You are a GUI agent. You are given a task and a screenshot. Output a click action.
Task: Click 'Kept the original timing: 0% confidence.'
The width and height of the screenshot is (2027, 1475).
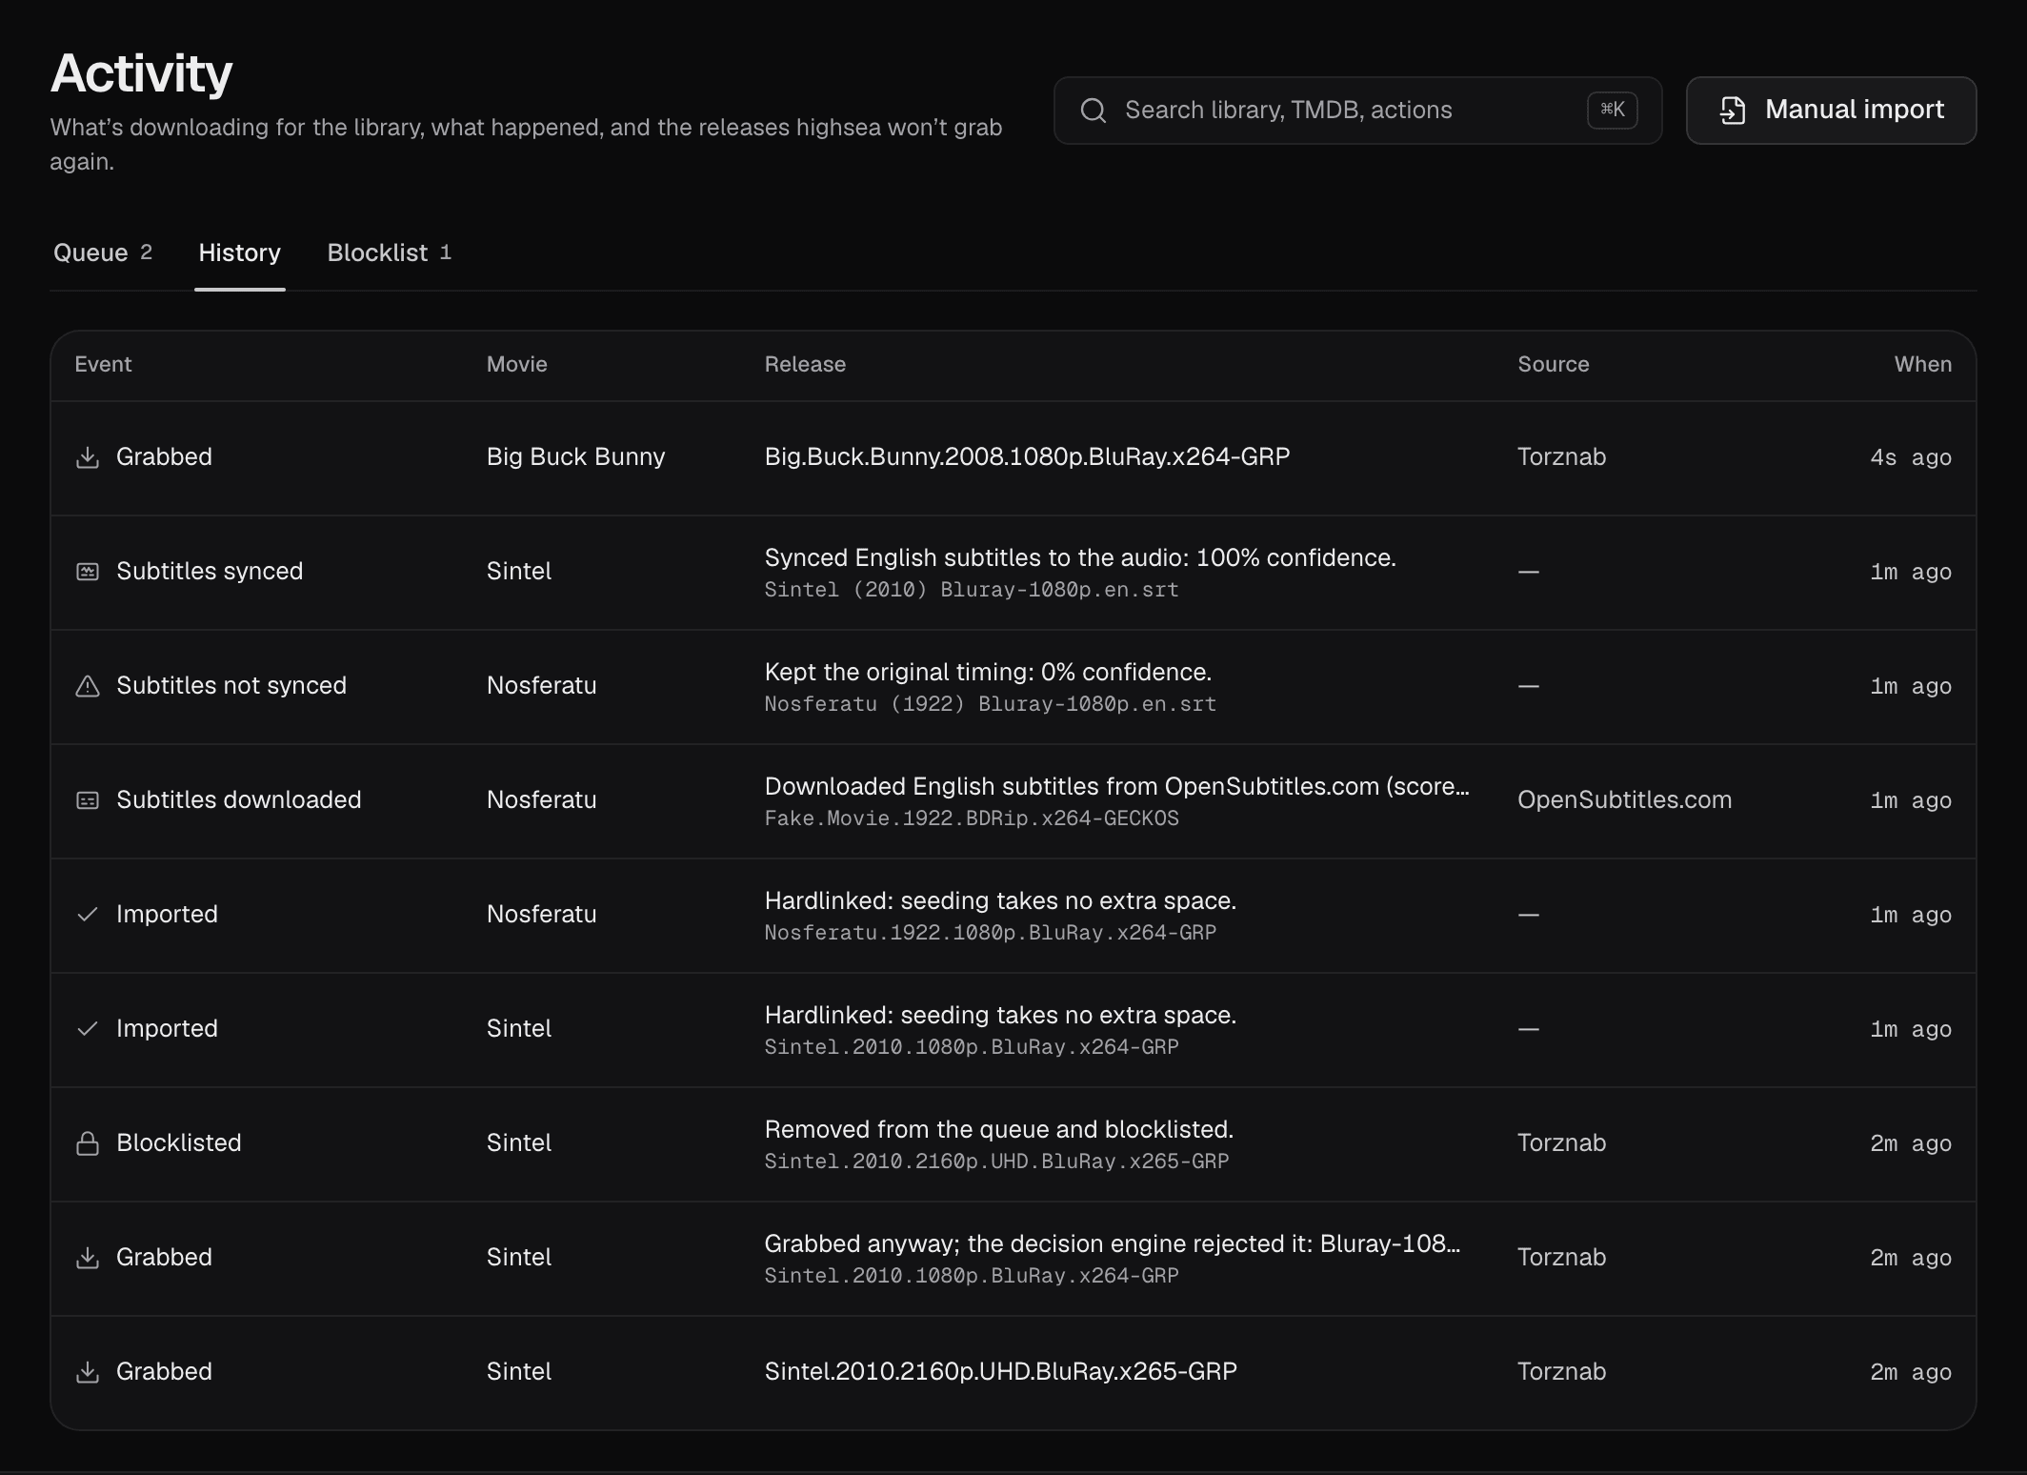pyautogui.click(x=988, y=673)
